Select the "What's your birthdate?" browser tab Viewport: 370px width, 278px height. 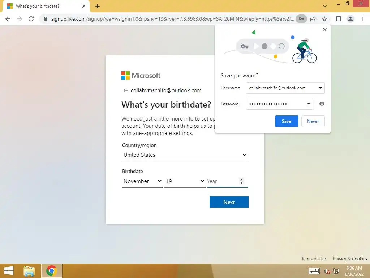(x=46, y=6)
